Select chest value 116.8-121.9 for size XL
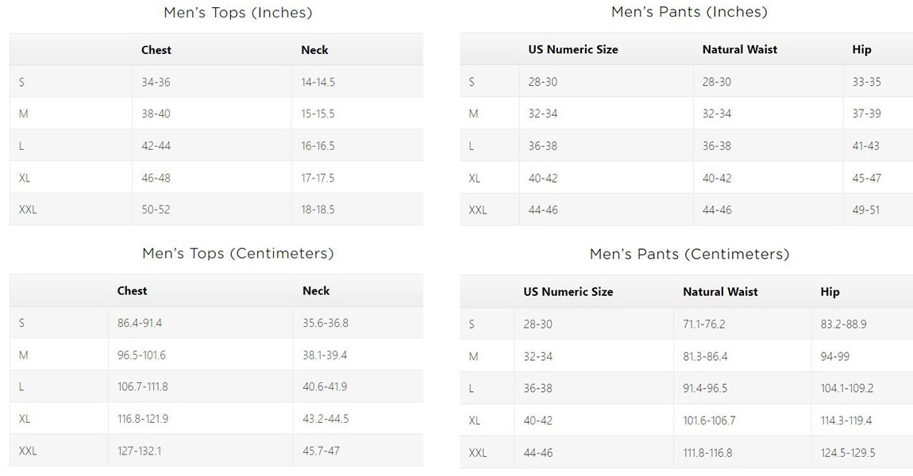Viewport: 913px width, 476px height. pyautogui.click(x=143, y=419)
